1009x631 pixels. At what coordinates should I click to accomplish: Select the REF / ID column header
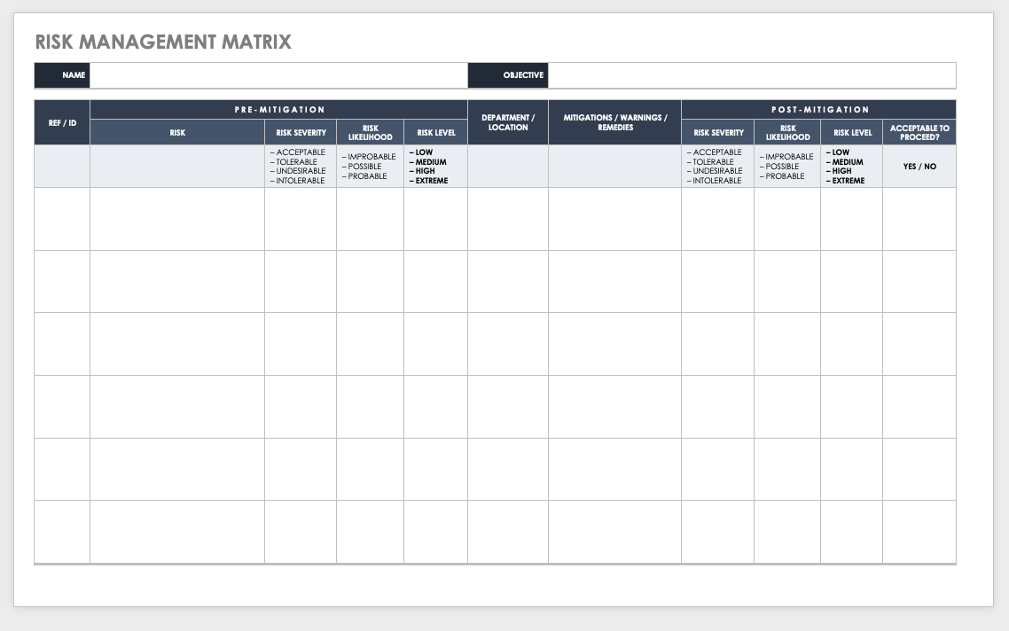coord(62,122)
